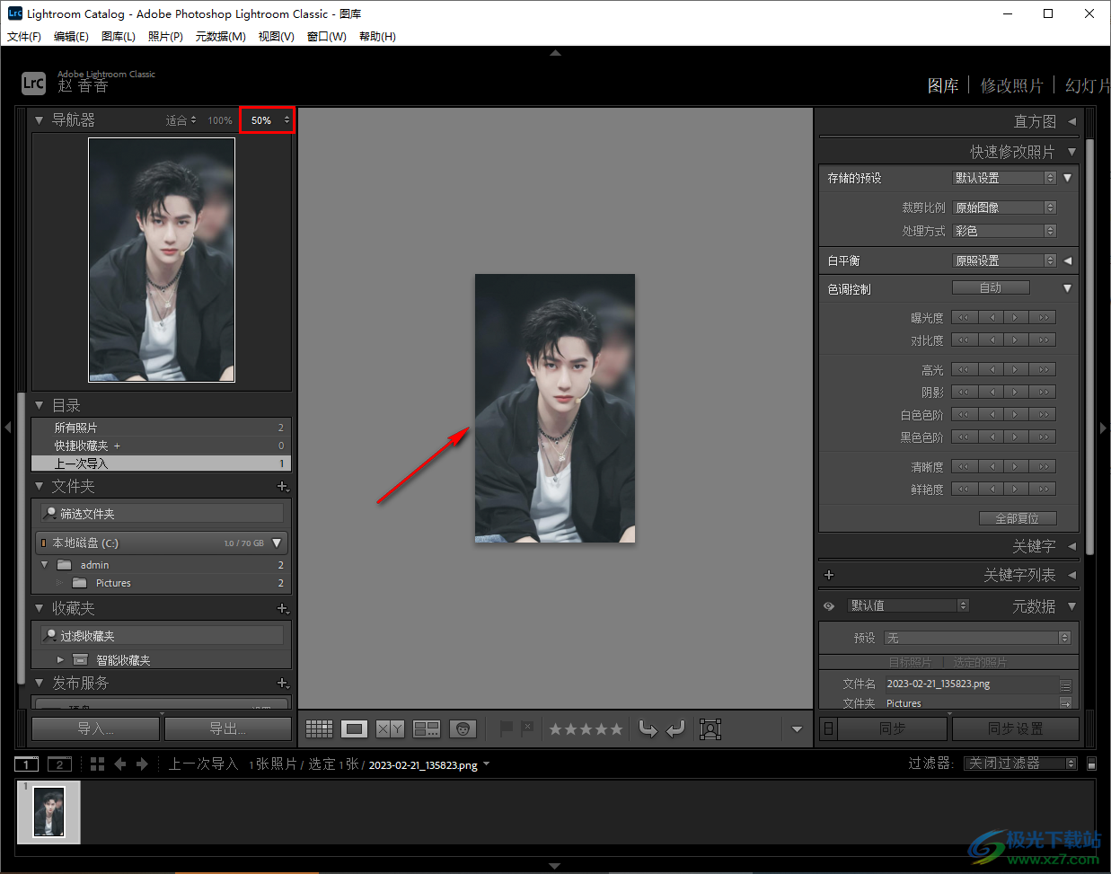
Task: Open 编辑(E) menu
Action: coord(71,37)
